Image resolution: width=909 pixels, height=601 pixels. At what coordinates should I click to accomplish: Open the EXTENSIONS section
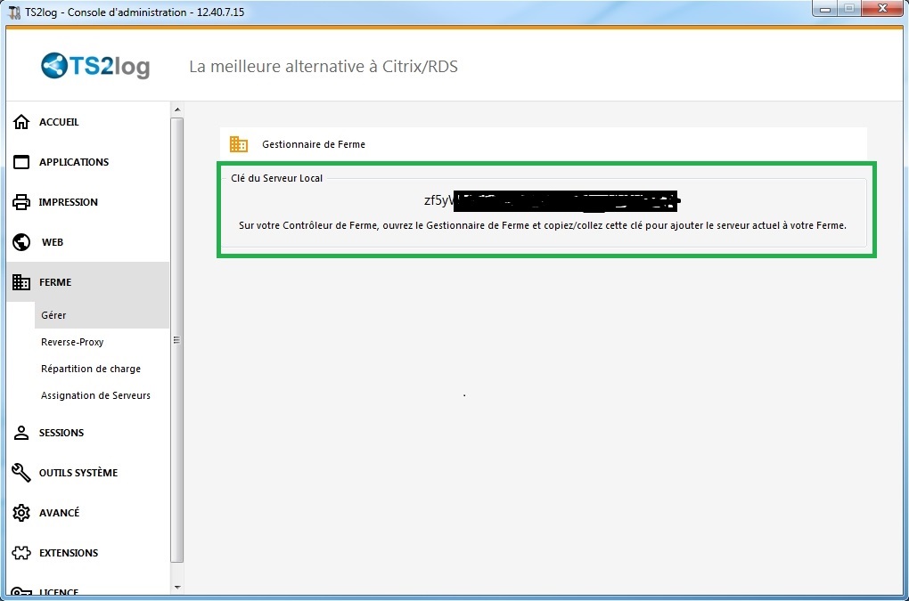pos(69,553)
